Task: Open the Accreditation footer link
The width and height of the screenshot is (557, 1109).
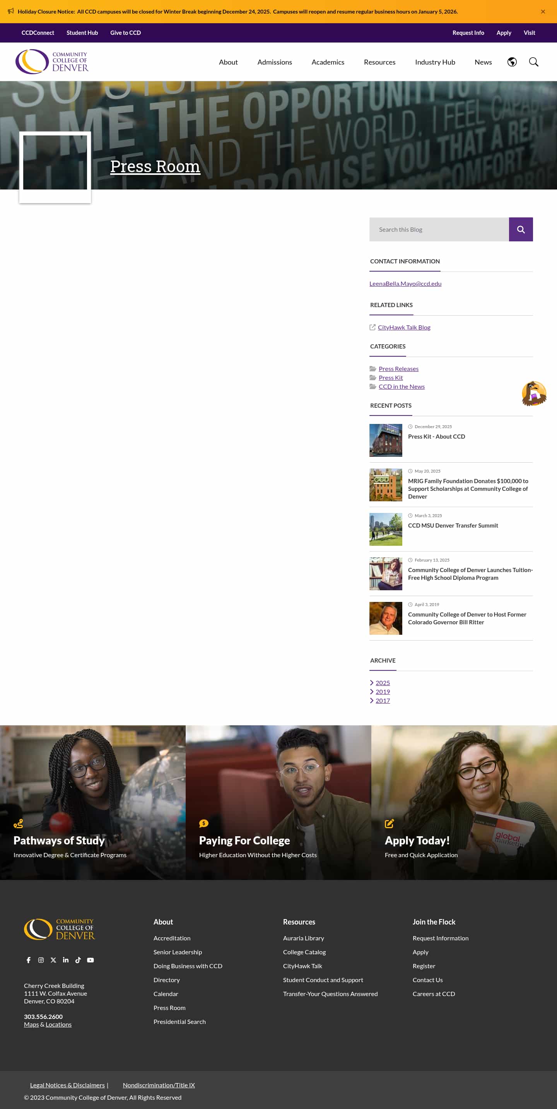Action: pos(172,938)
